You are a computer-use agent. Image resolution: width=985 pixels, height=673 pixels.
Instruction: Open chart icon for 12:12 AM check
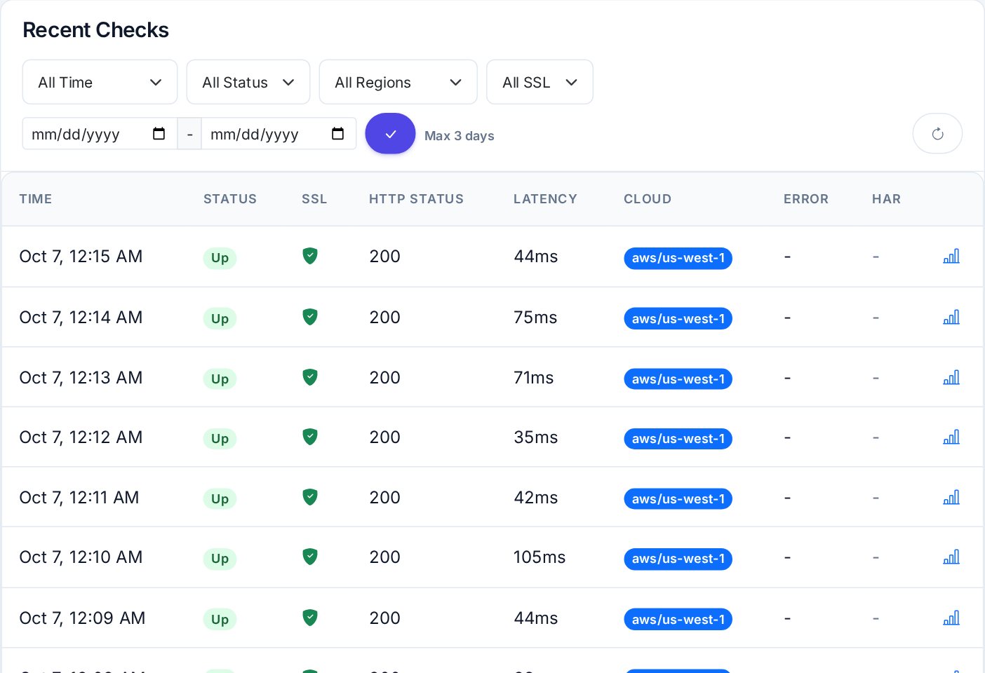951,437
